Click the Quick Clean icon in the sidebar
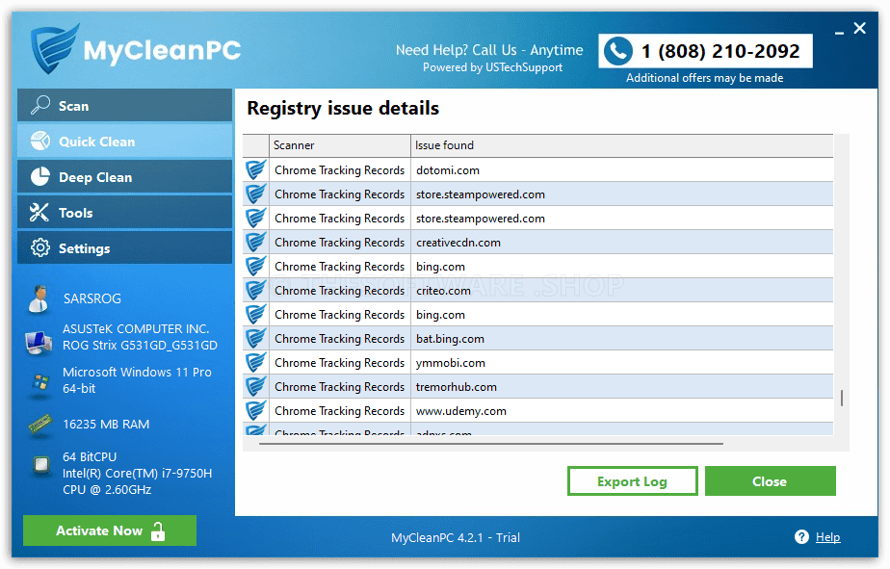890x569 pixels. (x=40, y=141)
